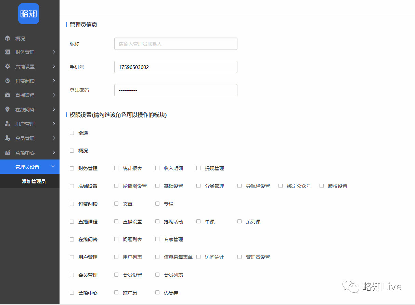Click the 昵称 input field
The image size is (415, 305).
[176, 44]
